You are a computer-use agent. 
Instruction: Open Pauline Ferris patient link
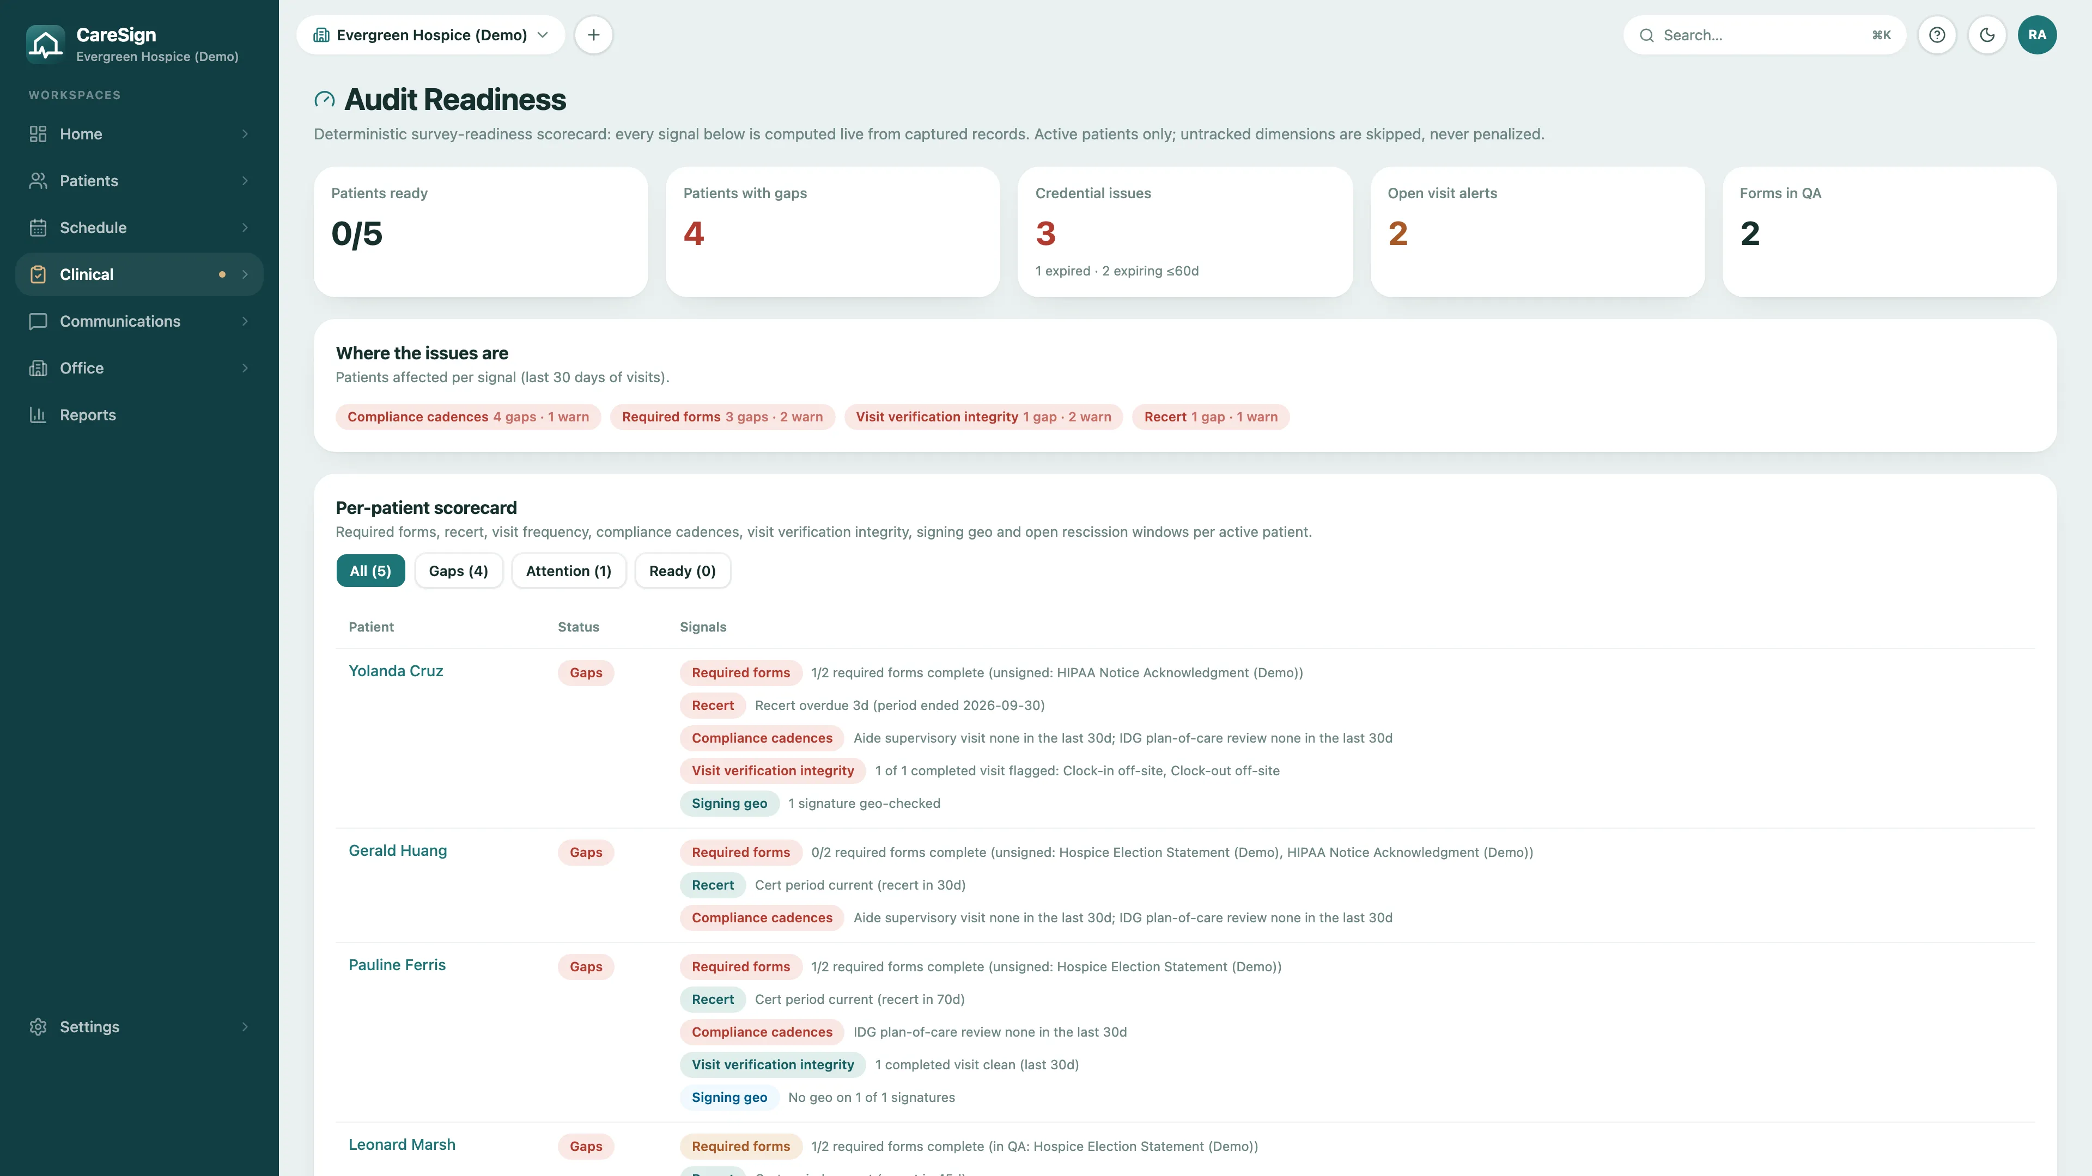[396, 965]
